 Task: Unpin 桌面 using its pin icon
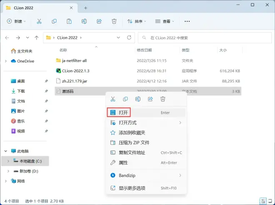point(46,81)
